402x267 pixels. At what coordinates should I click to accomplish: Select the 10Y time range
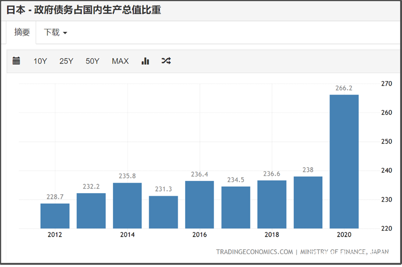coord(40,61)
